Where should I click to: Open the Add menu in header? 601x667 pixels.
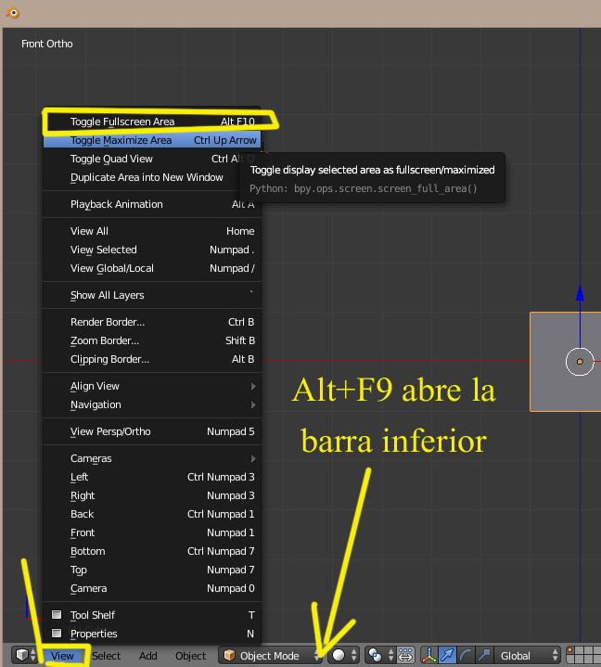coord(148,656)
